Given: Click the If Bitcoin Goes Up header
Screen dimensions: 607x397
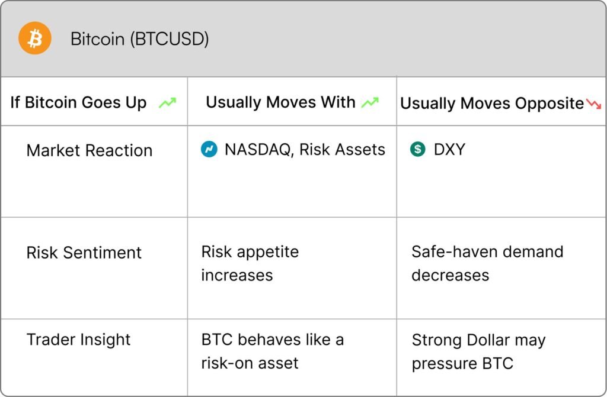Looking at the screenshot, I should (79, 102).
